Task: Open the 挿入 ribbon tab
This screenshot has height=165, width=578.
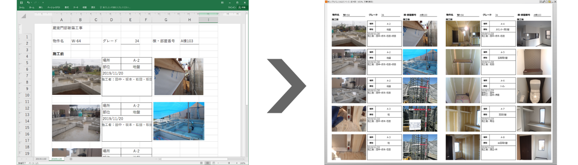Action: (x=41, y=8)
